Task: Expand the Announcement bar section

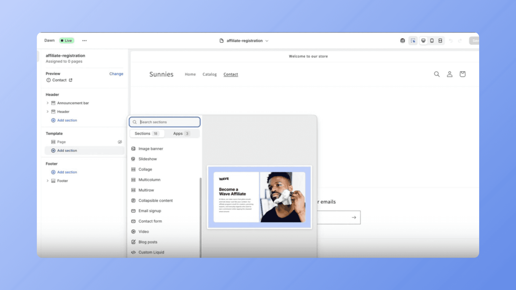Action: (x=48, y=103)
